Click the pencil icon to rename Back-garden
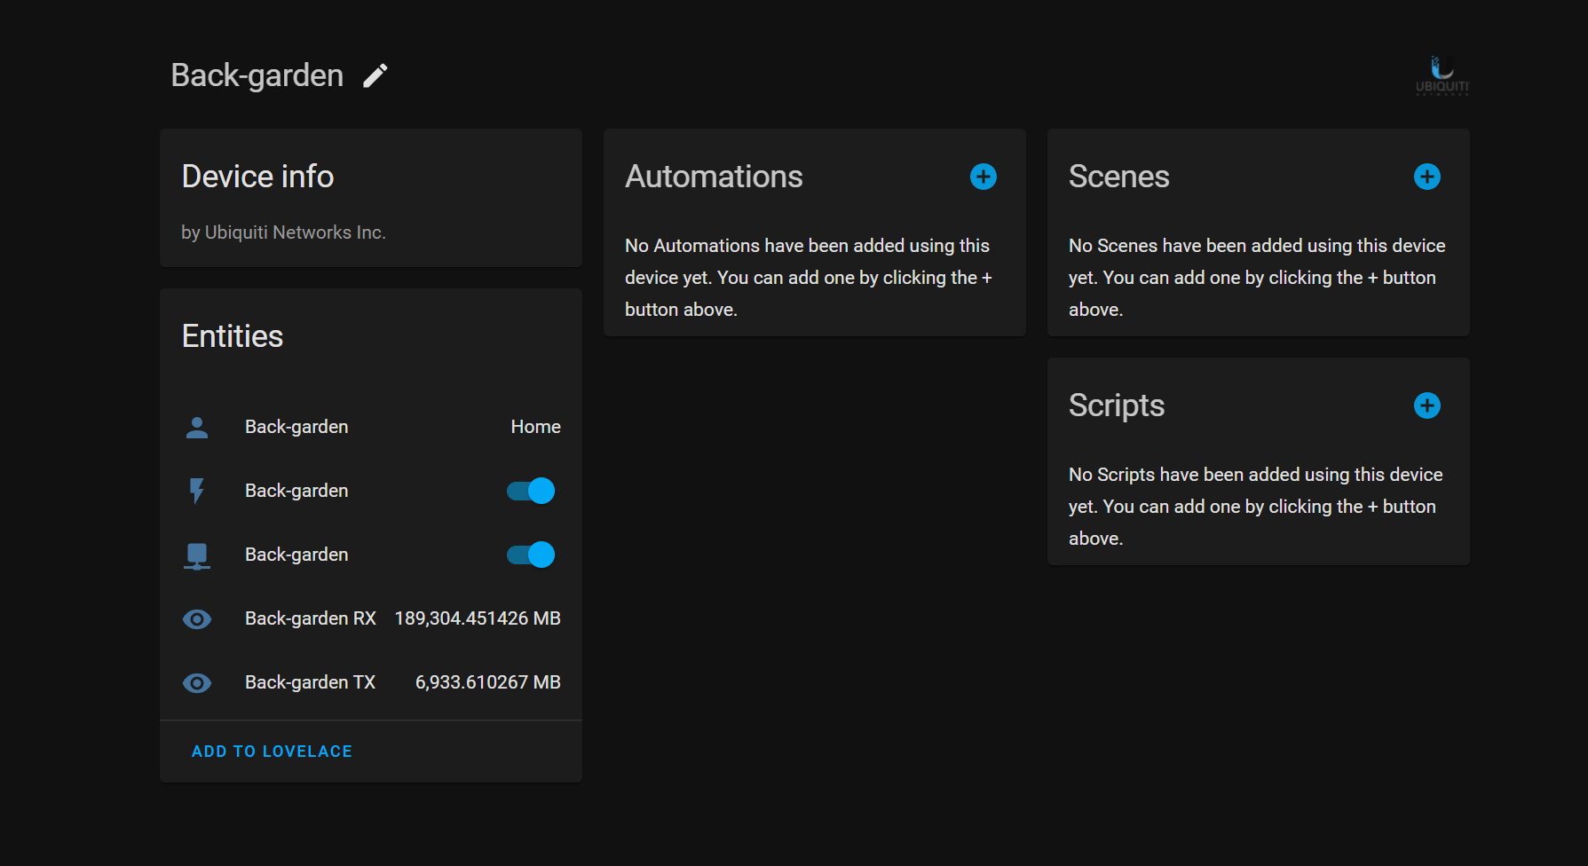 (x=375, y=76)
